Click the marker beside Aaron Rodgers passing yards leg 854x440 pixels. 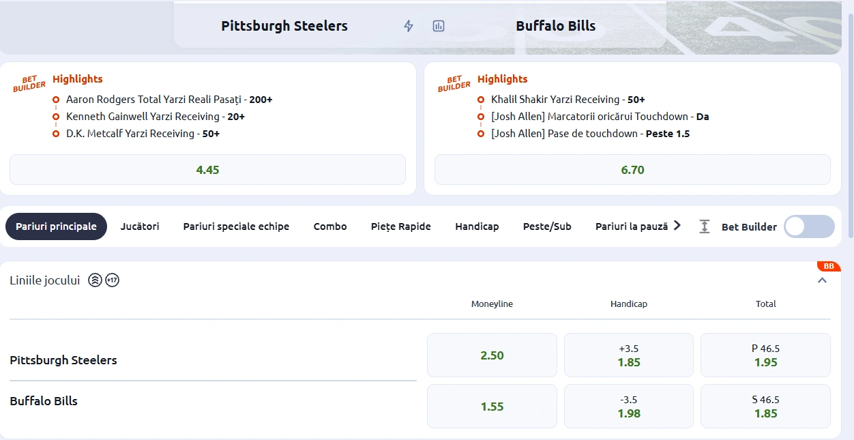[55, 99]
